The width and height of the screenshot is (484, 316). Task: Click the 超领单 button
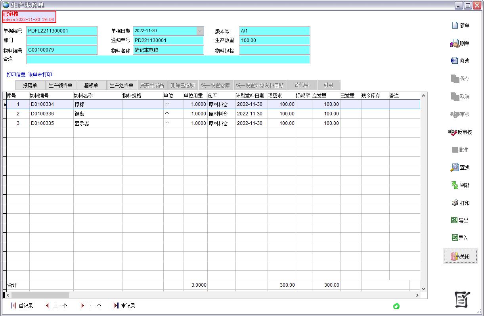click(x=91, y=85)
